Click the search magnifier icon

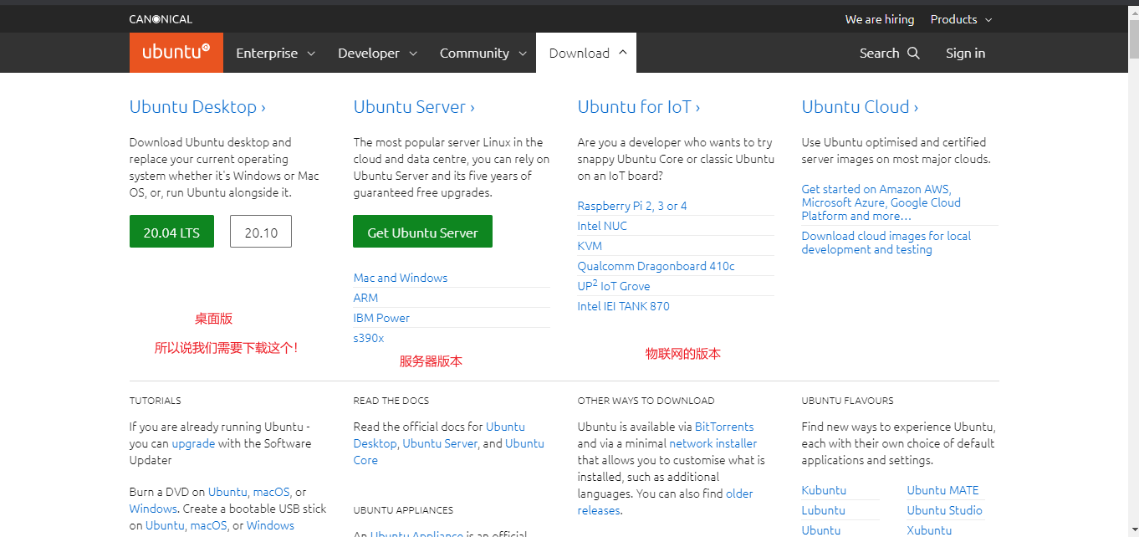(913, 53)
